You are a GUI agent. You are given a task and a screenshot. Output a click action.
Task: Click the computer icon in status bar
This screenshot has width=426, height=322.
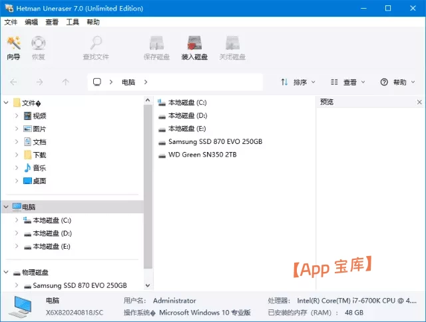point(21,307)
